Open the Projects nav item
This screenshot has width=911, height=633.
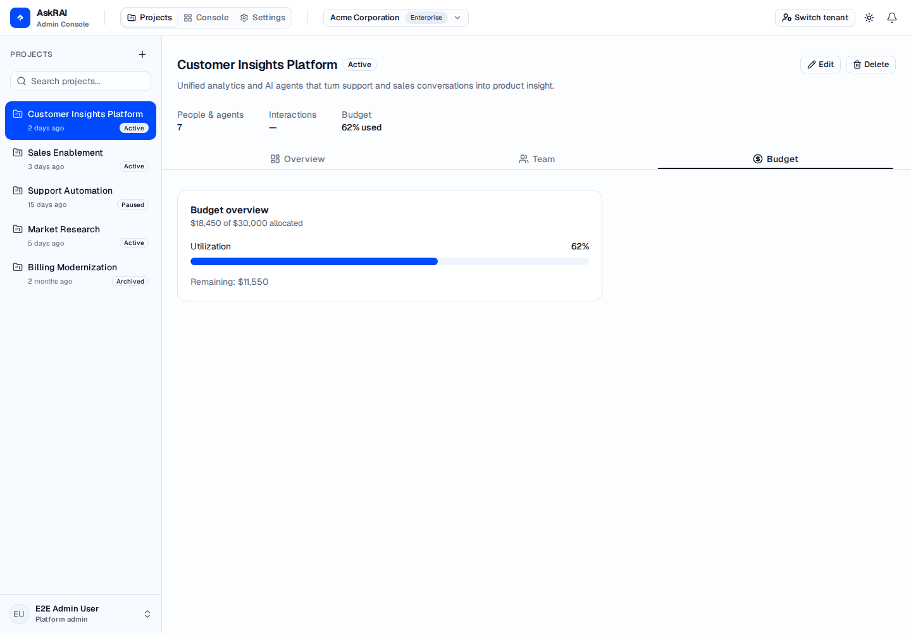tap(149, 18)
